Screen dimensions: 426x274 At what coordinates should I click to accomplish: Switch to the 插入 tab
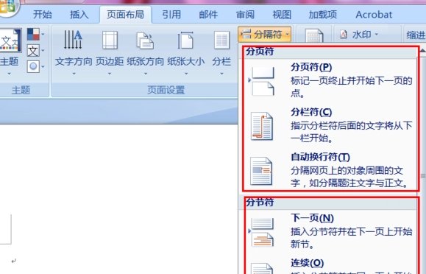coord(79,15)
